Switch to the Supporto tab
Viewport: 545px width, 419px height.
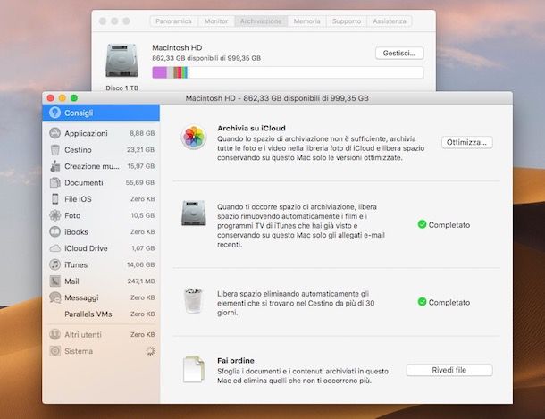346,21
